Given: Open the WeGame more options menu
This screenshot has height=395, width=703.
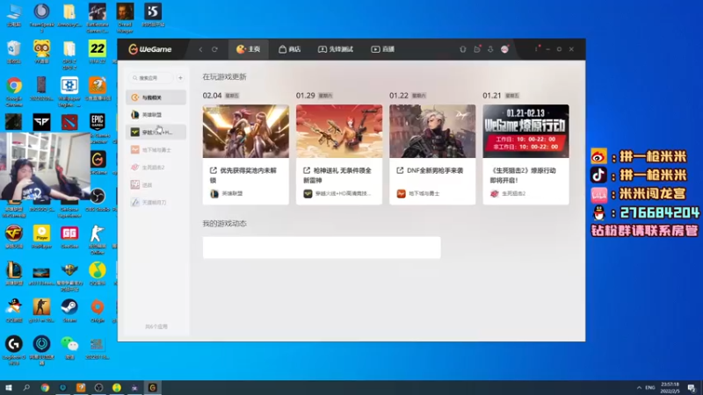Looking at the screenshot, I should point(536,49).
